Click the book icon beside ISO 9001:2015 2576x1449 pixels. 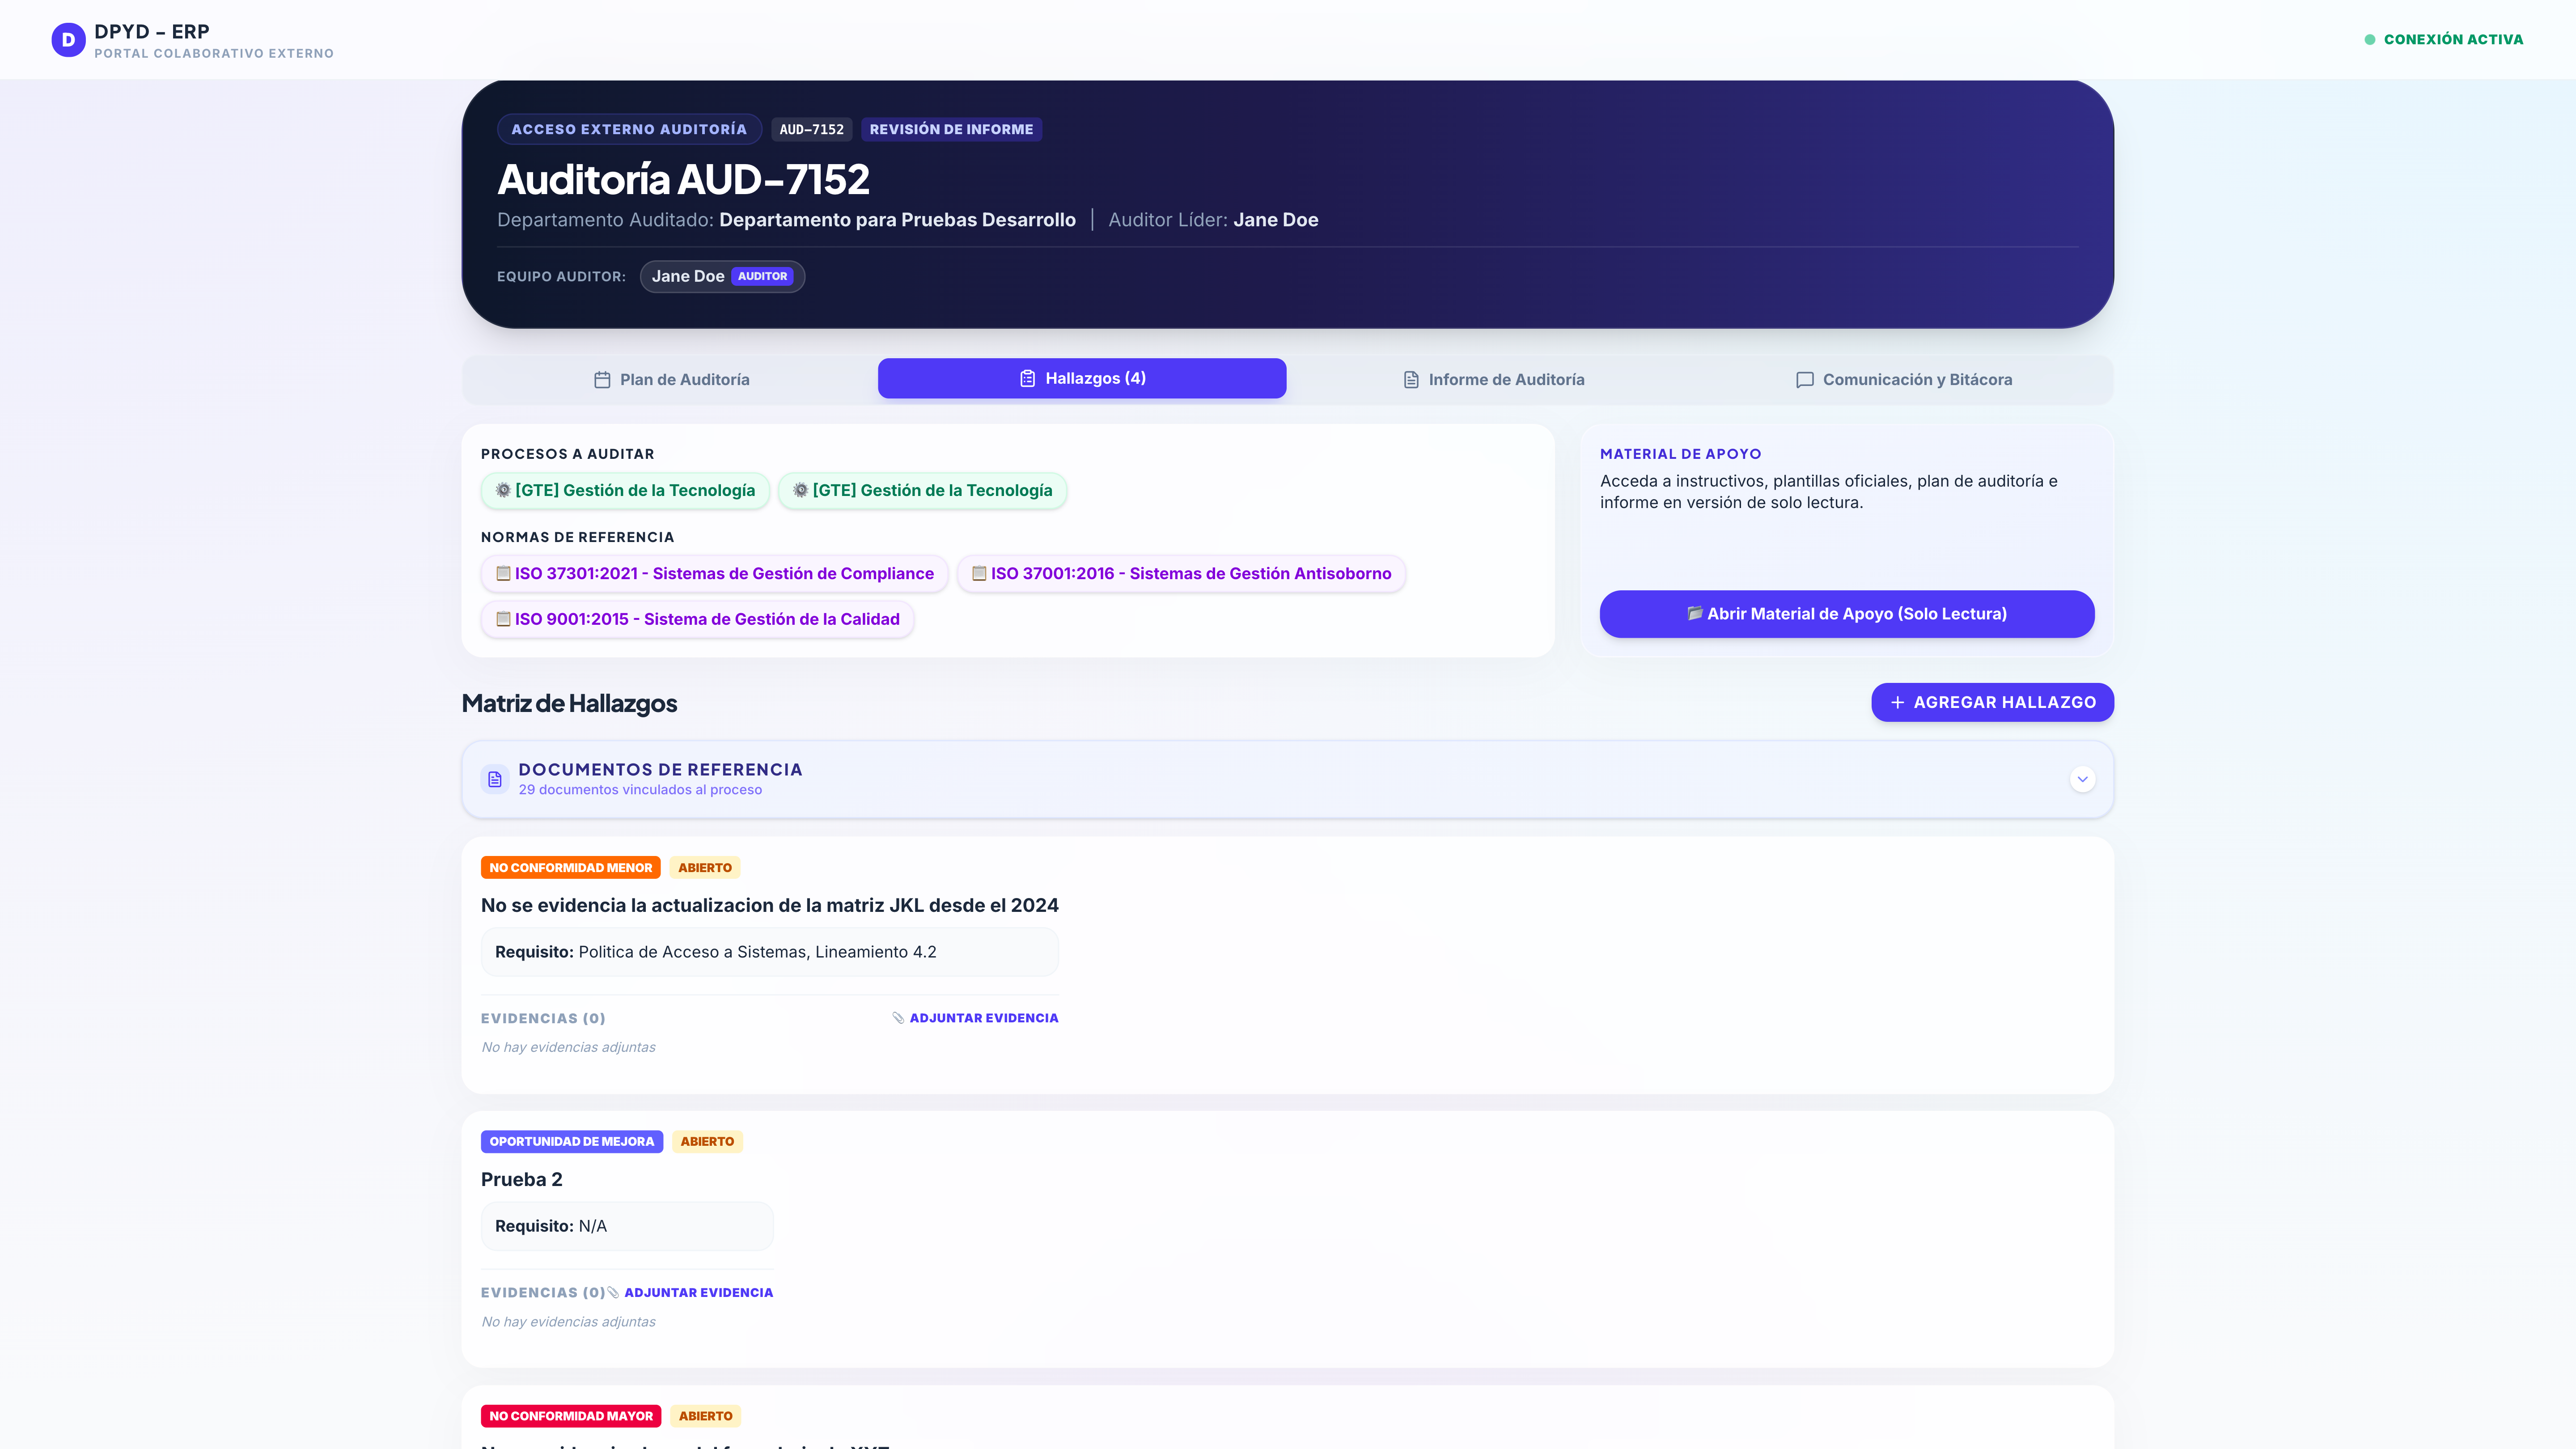(503, 619)
